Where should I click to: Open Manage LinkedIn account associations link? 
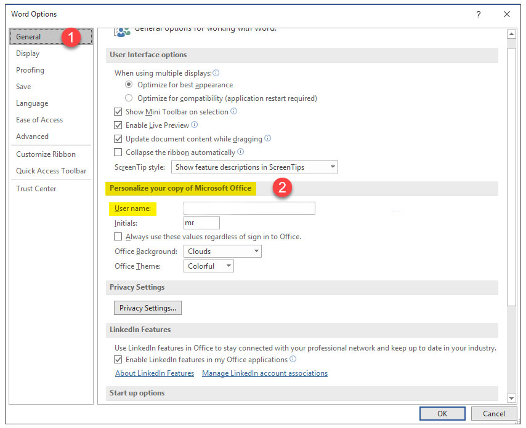coord(265,373)
